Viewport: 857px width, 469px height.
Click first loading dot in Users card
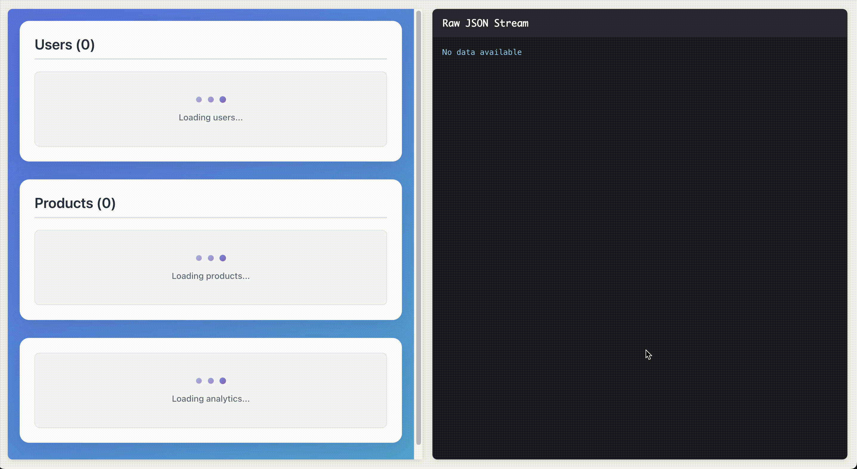point(199,100)
